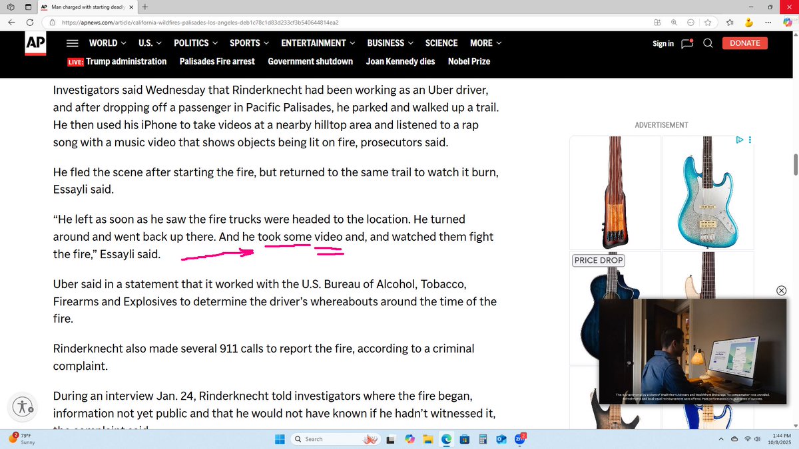
Task: Open fretless bass guitar ad thumbnail
Action: coord(615,192)
